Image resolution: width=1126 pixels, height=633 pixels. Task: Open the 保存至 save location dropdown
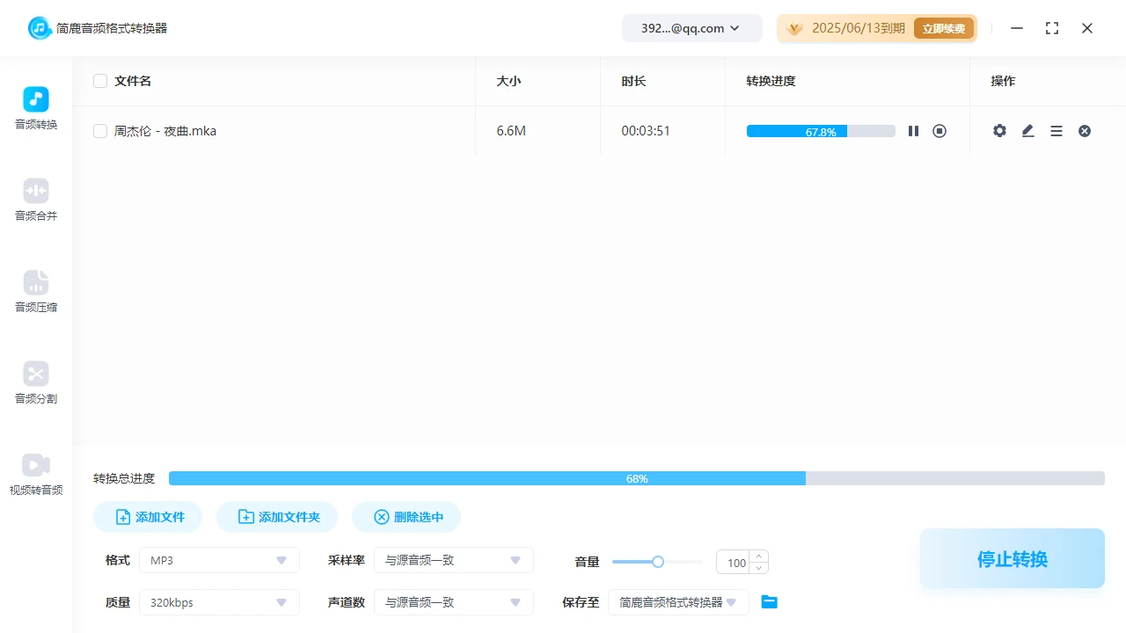(678, 602)
